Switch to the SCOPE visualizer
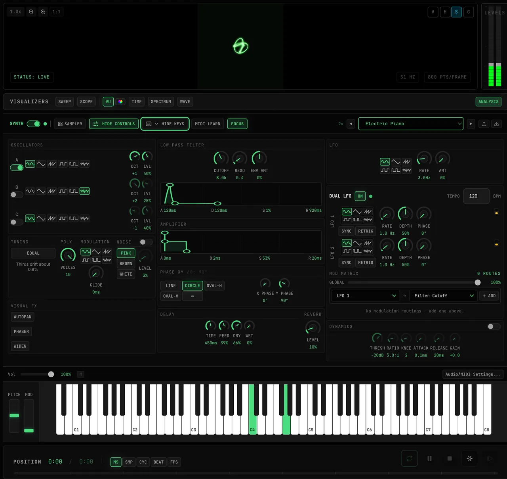The width and height of the screenshot is (507, 479). click(86, 102)
